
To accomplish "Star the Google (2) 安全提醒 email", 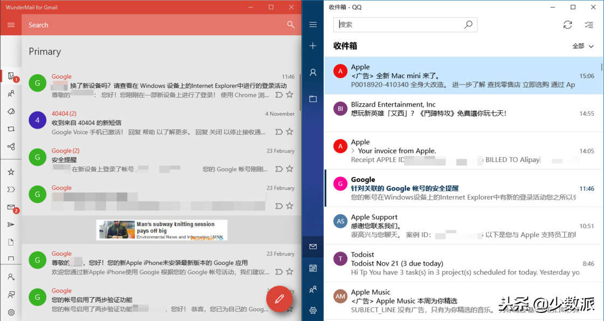I will (290, 169).
